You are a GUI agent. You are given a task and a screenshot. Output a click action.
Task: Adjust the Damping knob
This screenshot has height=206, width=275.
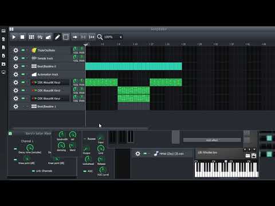[x=61, y=146]
